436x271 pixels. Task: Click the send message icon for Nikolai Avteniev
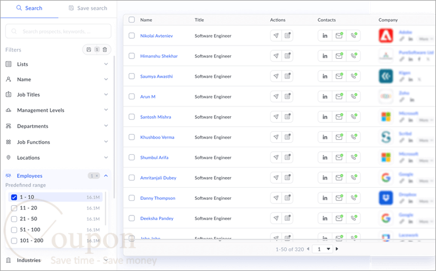276,36
